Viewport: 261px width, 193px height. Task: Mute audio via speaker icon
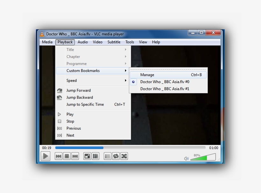pyautogui.click(x=186, y=158)
